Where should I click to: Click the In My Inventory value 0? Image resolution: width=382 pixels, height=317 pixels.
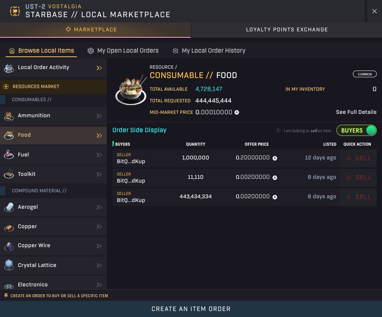click(375, 89)
